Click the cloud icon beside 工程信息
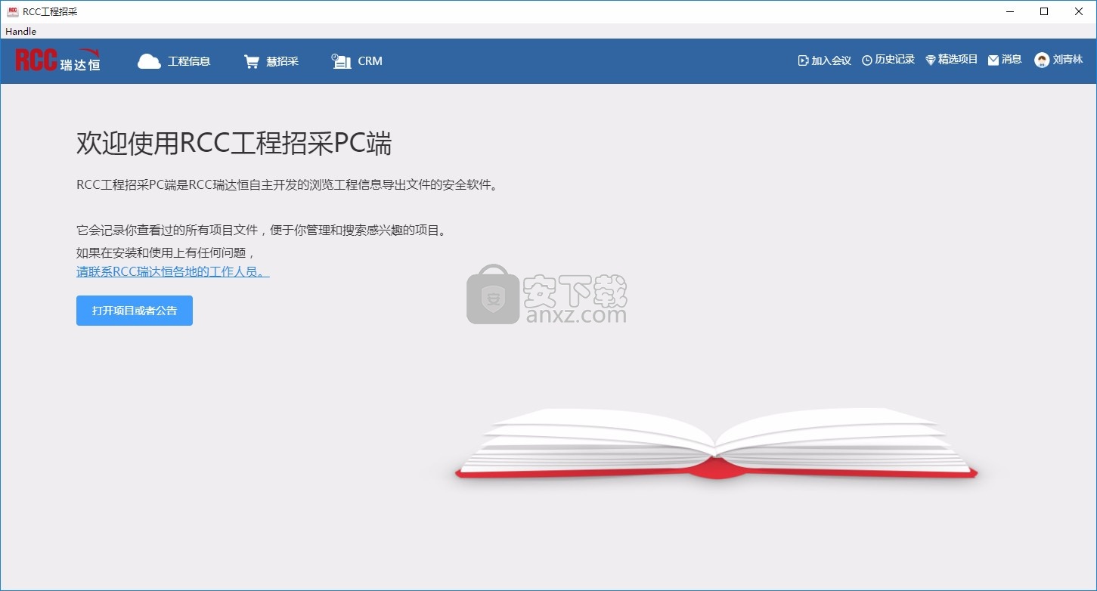1097x591 pixels. [x=149, y=61]
